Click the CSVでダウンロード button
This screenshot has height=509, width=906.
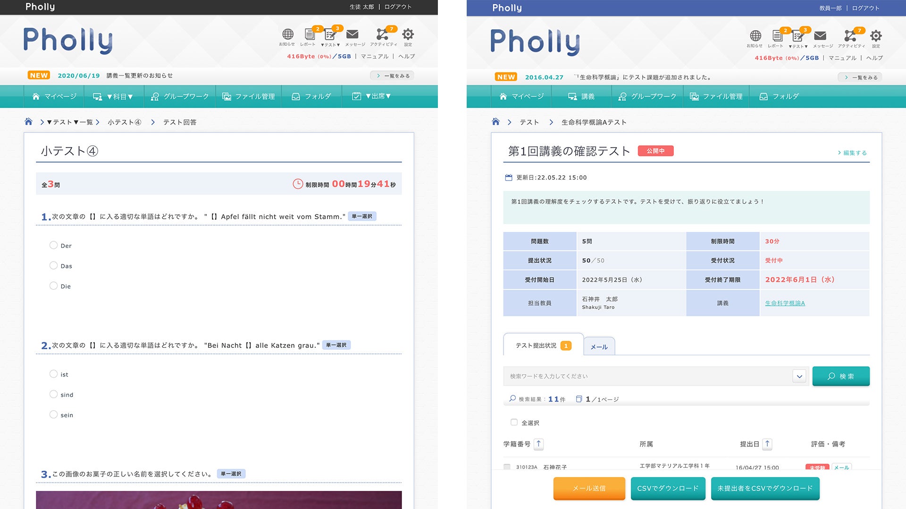[668, 488]
